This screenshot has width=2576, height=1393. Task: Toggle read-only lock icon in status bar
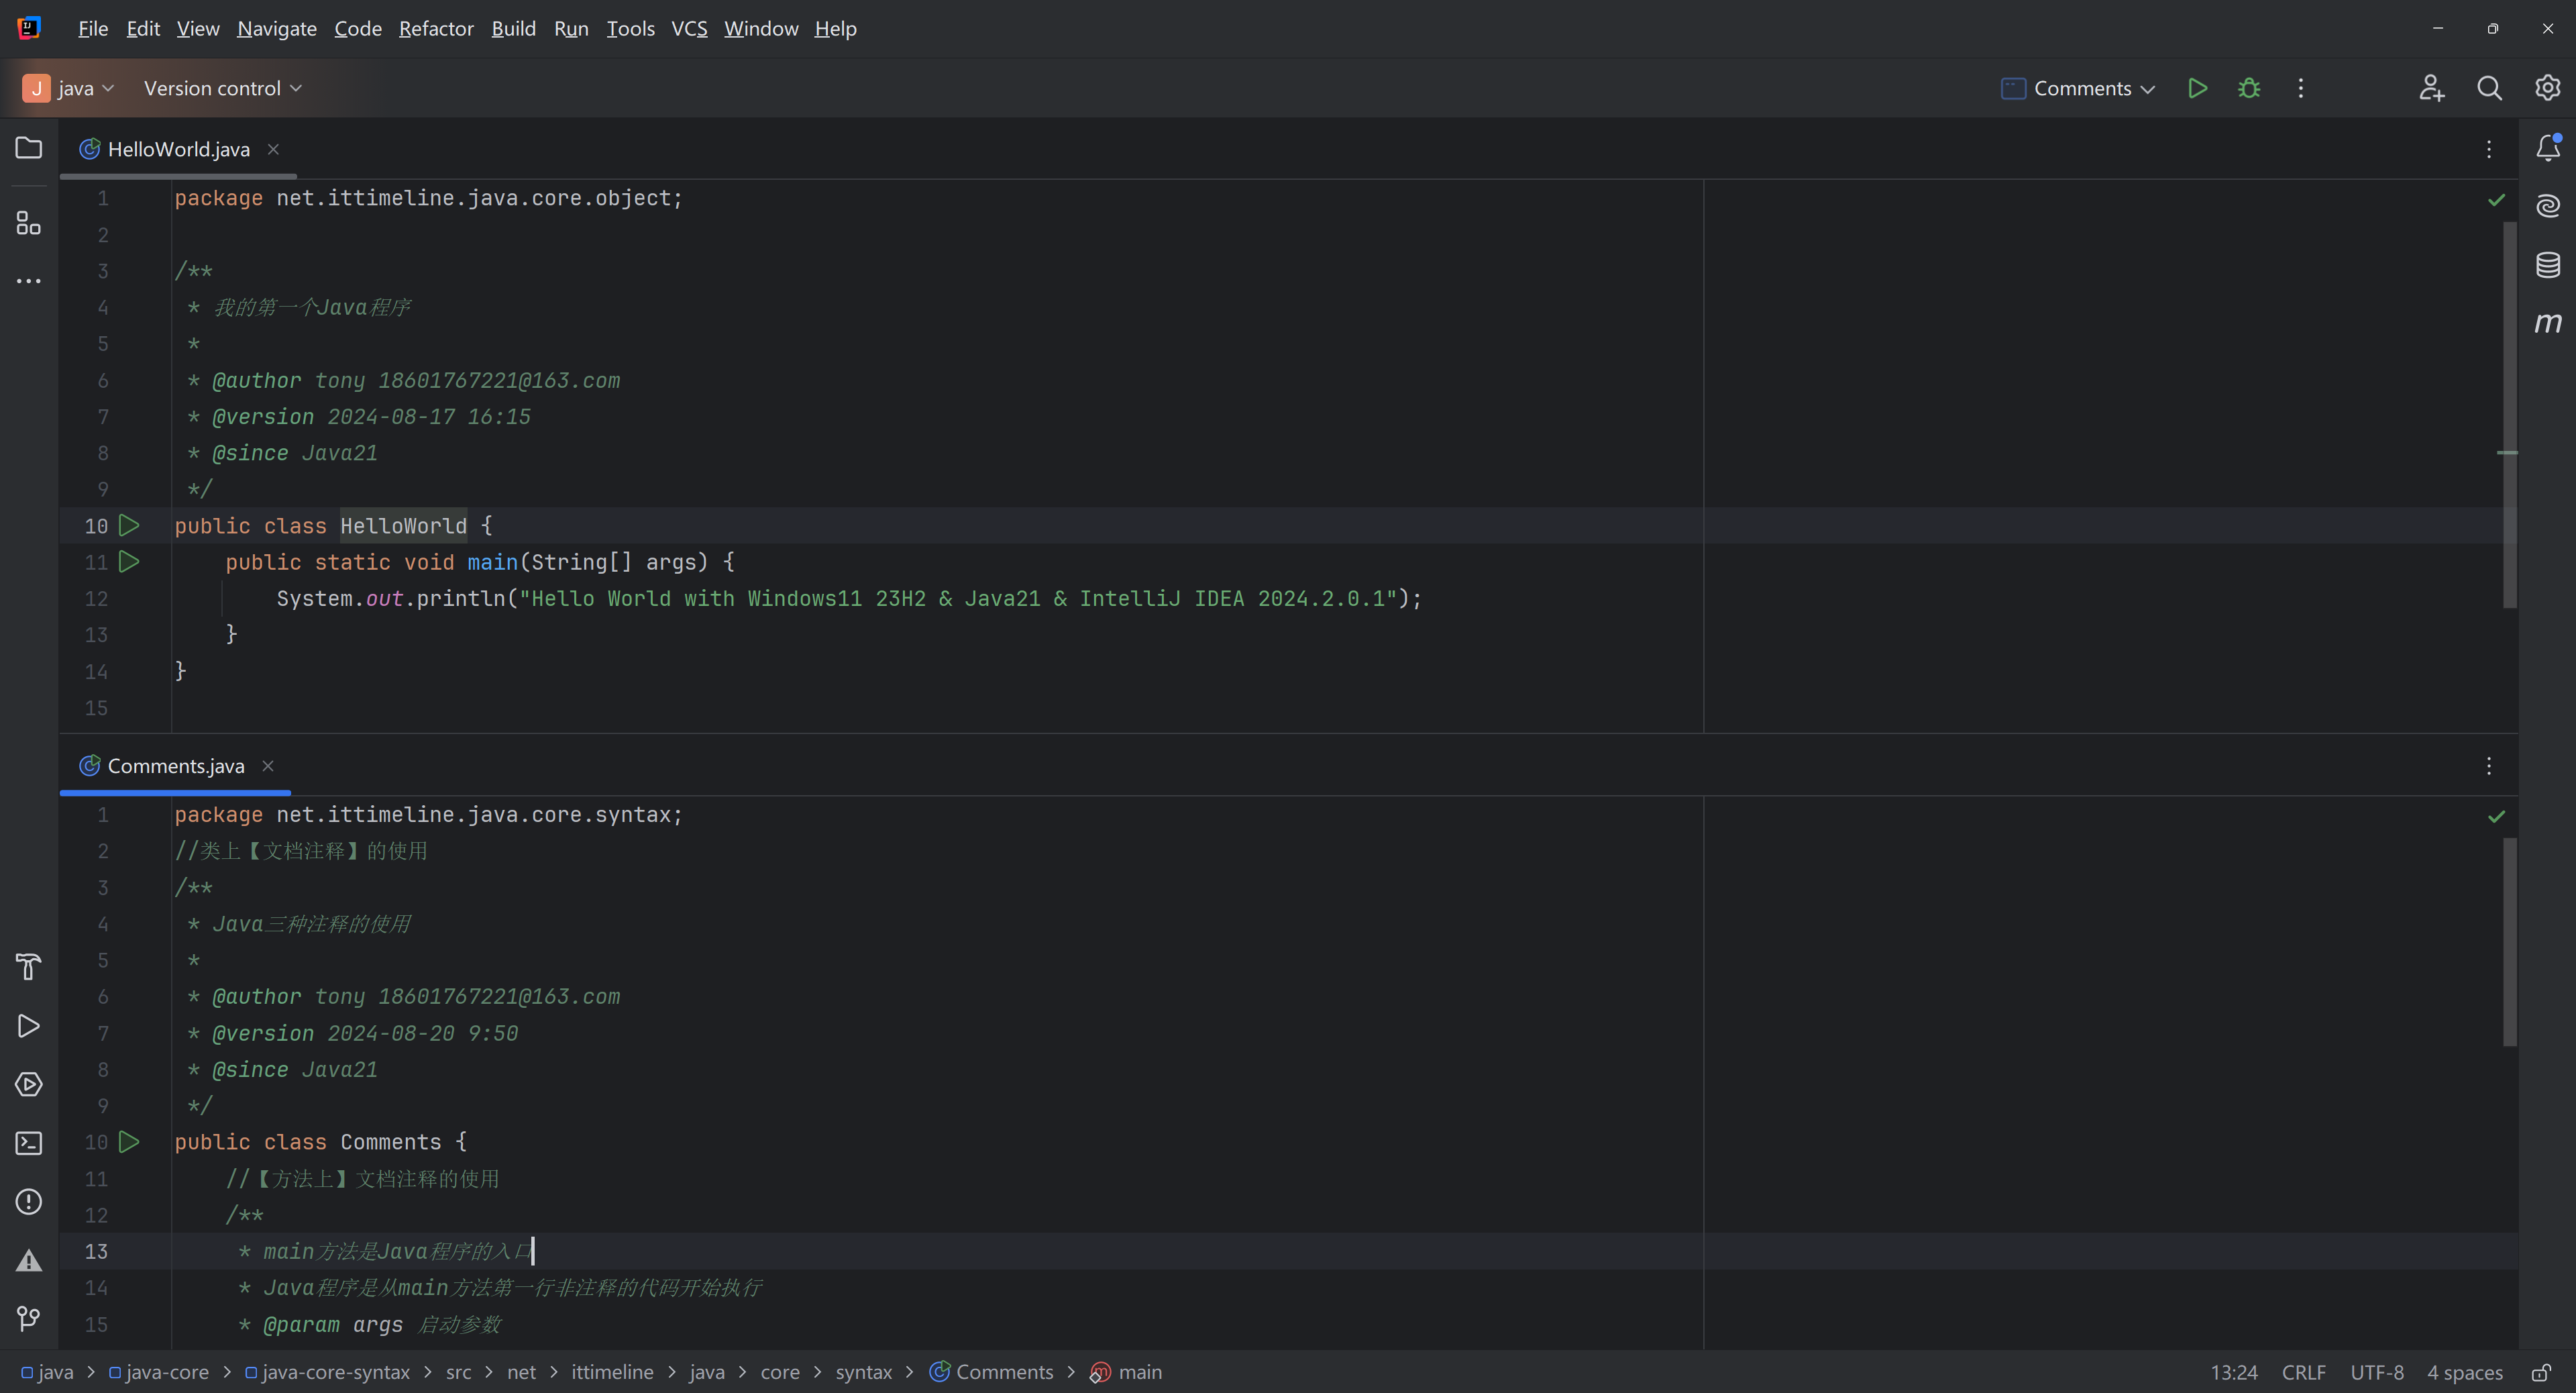2541,1372
